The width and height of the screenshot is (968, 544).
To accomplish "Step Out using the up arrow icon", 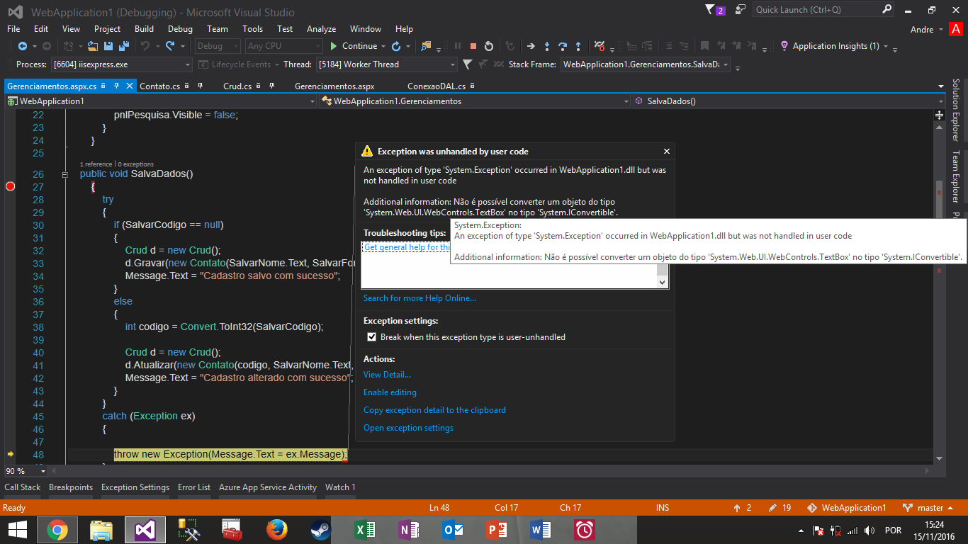I will click(578, 46).
